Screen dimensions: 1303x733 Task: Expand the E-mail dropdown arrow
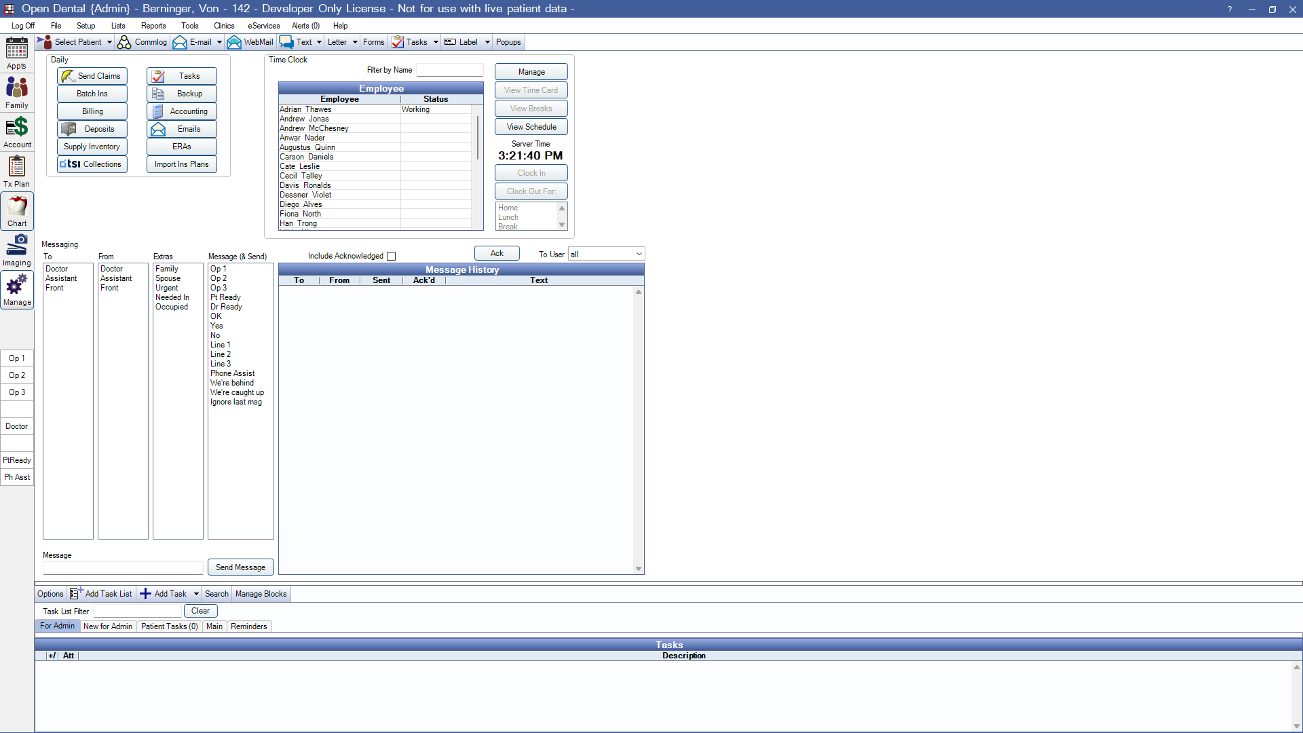[x=219, y=42]
